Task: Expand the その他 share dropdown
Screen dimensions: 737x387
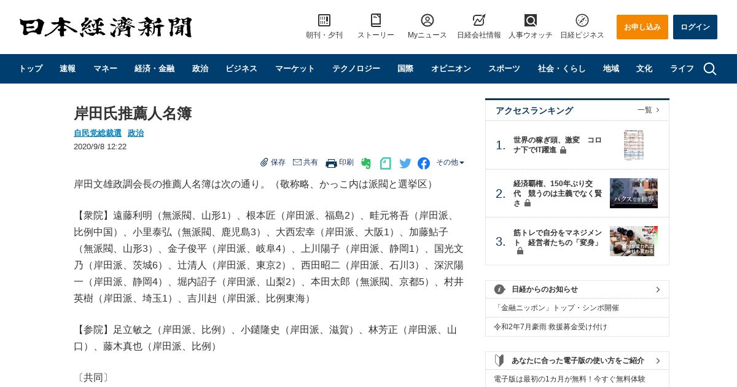Action: click(450, 163)
